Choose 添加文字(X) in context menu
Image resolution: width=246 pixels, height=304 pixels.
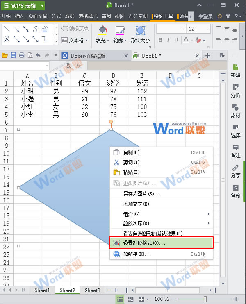coord(162,204)
